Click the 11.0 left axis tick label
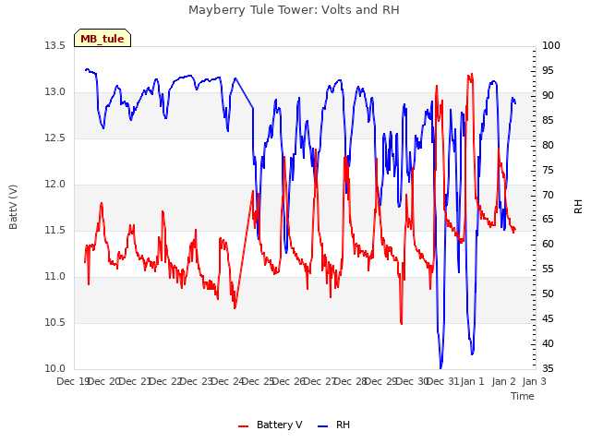Image resolution: width=591 pixels, height=443 pixels. (x=54, y=276)
